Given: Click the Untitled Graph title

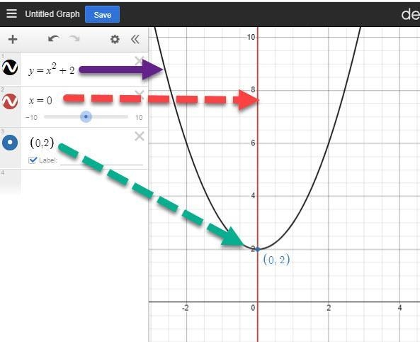Looking at the screenshot, I should click(52, 14).
